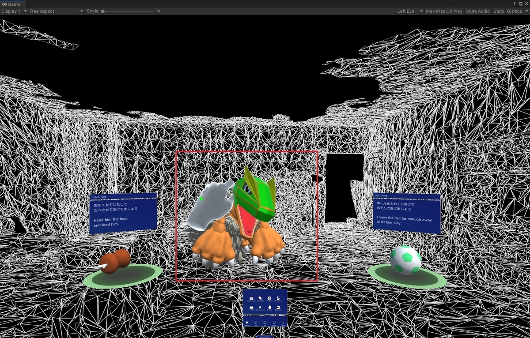Click the throw-ball help panel

coord(407,213)
